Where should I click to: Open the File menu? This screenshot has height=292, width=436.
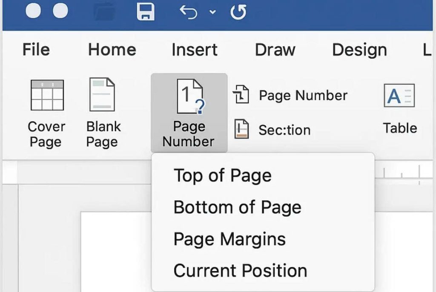tap(36, 50)
